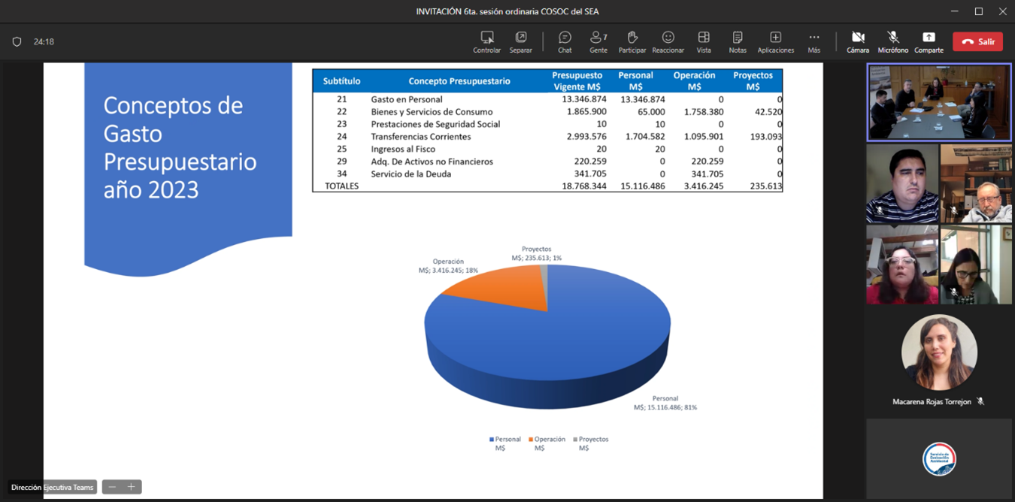This screenshot has width=1015, height=502.
Task: Click the shield security icon
Action: [17, 42]
